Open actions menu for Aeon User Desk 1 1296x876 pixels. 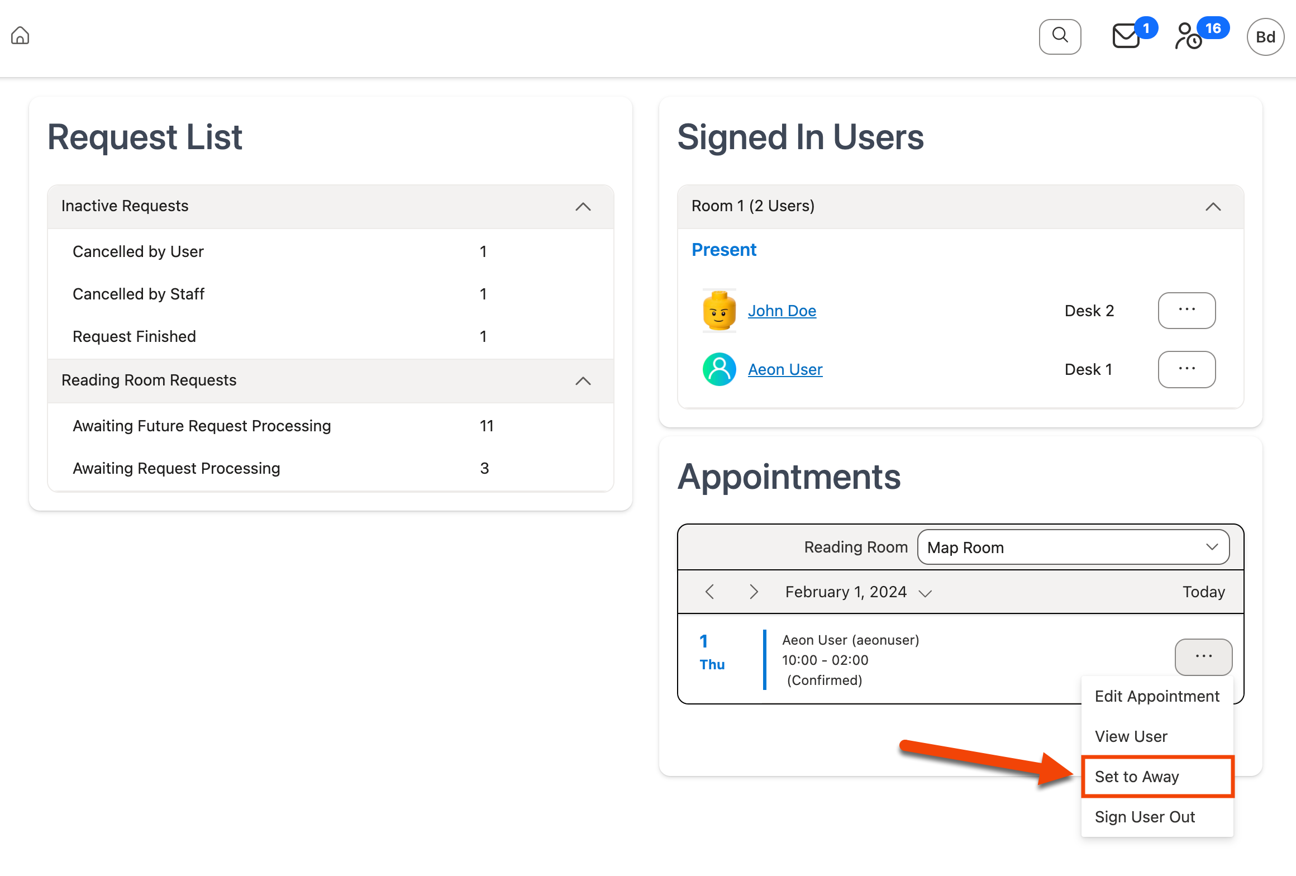1187,369
